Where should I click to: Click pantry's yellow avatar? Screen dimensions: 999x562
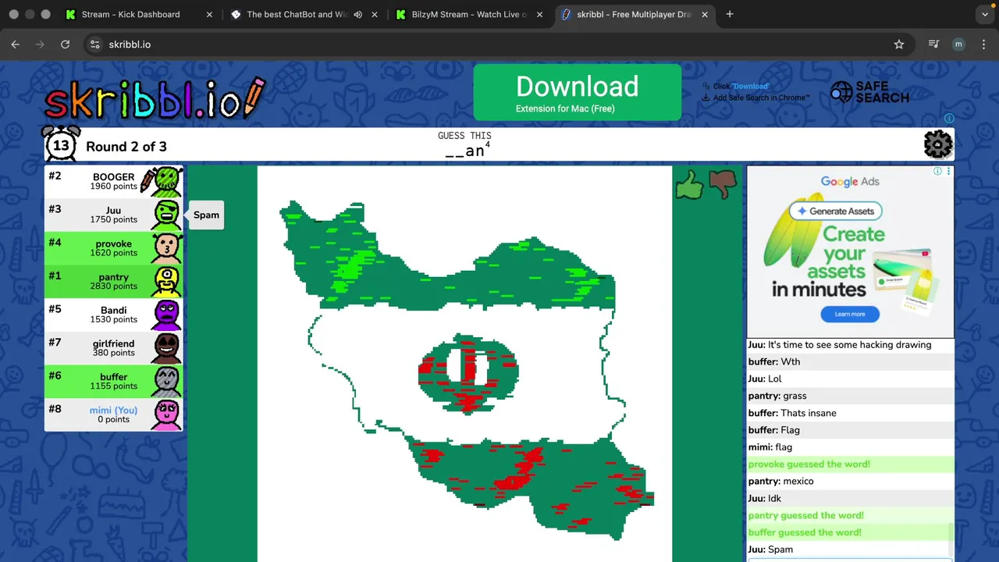(166, 282)
